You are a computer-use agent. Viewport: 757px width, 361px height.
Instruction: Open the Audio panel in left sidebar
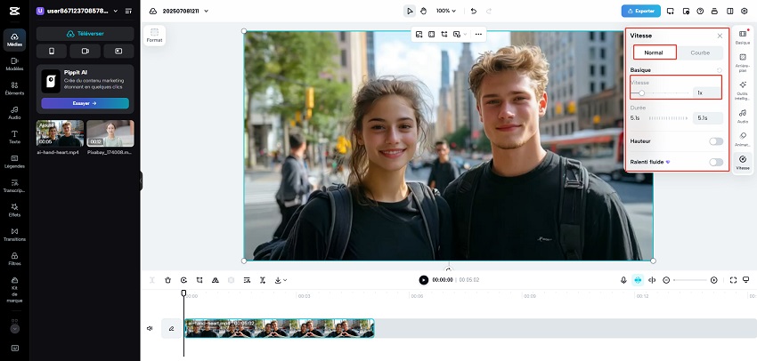coord(14,113)
